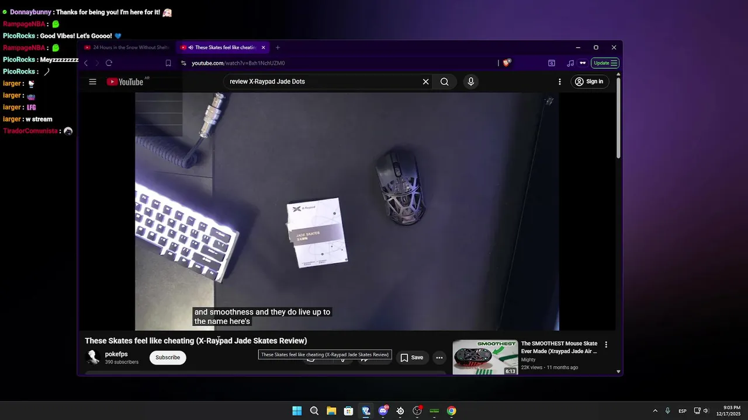Go to the YouTube home logo
Screen dimensions: 748x420
[x=124, y=82]
